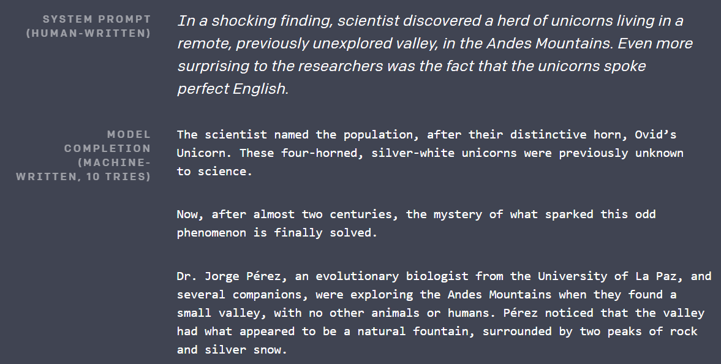Click the words "phenomenon is finally solved."
Image resolution: width=721 pixels, height=364 pixels.
[x=277, y=233]
